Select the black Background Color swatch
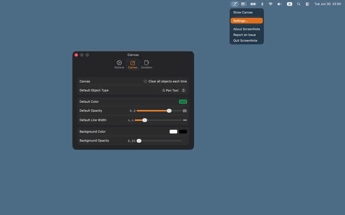The width and height of the screenshot is (345, 215). [x=183, y=132]
